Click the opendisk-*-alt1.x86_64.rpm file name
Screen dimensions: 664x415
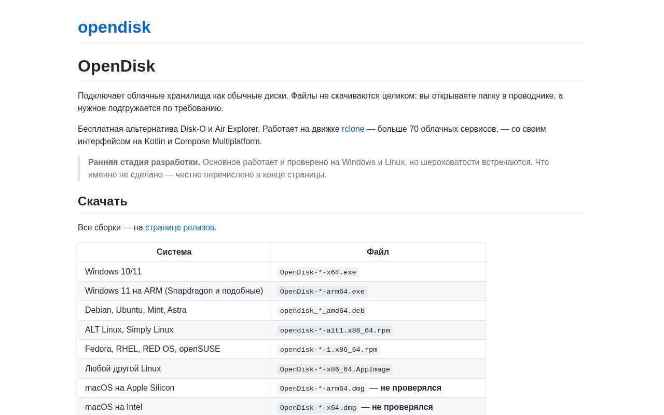[x=335, y=330]
